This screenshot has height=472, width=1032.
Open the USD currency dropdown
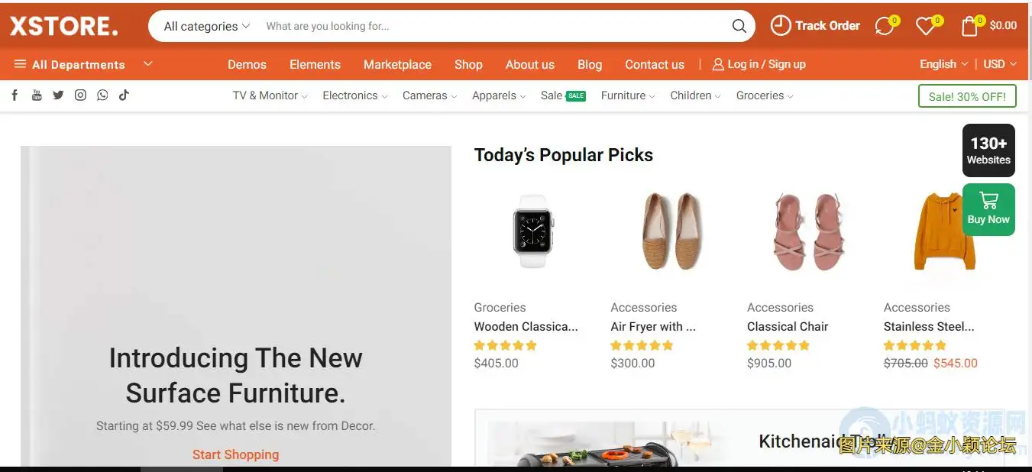pyautogui.click(x=999, y=64)
